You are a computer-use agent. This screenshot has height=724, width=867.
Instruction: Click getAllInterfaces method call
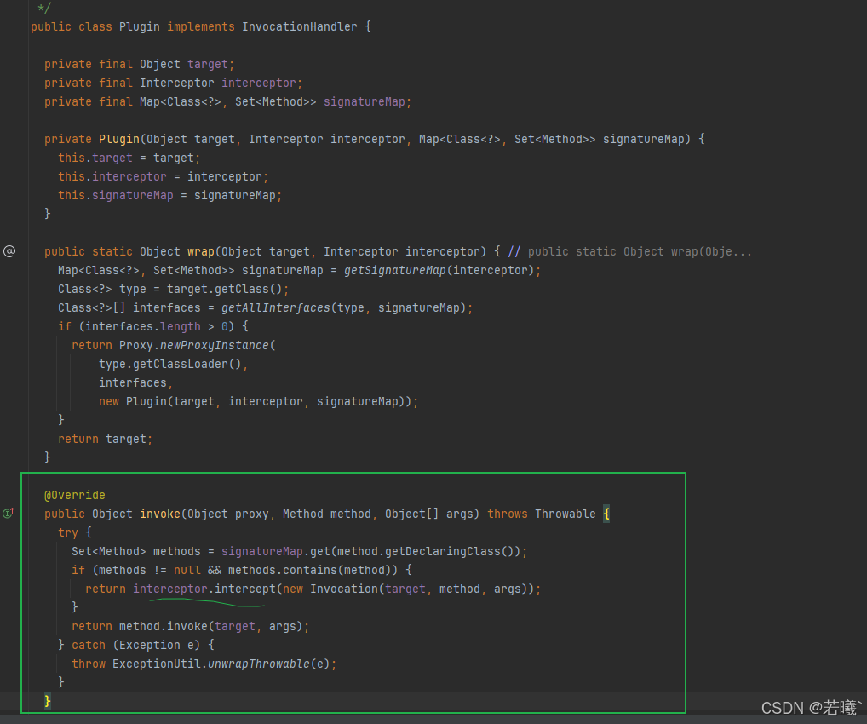point(275,308)
